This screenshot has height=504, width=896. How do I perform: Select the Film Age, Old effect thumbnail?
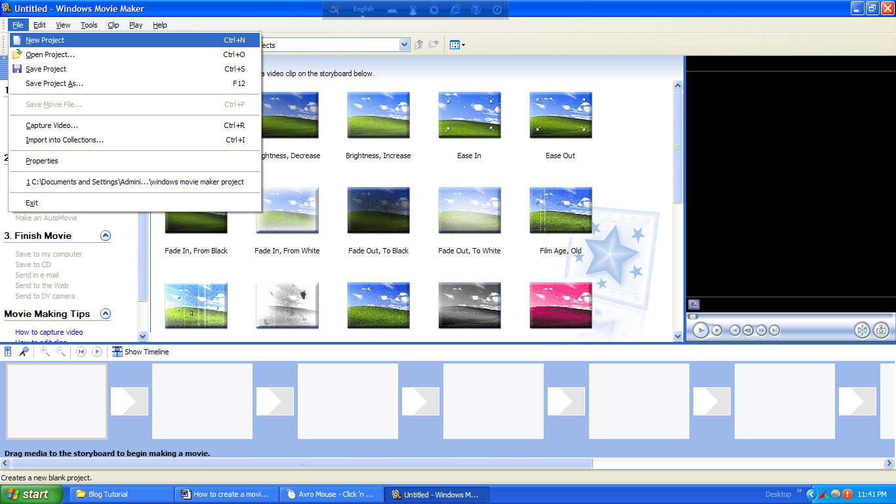[560, 210]
